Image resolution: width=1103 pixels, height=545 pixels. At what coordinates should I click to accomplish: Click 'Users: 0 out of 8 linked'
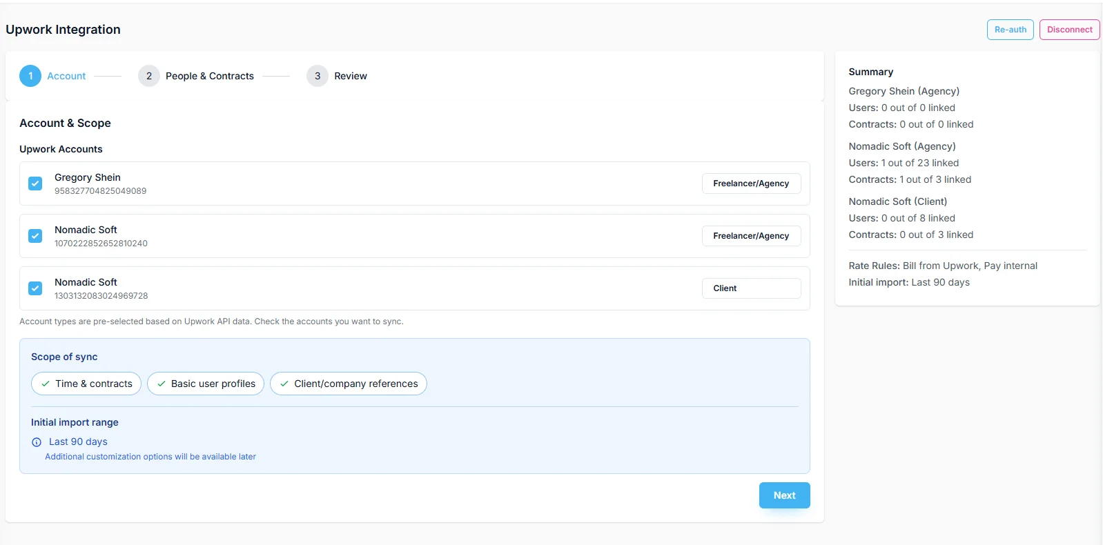point(902,218)
